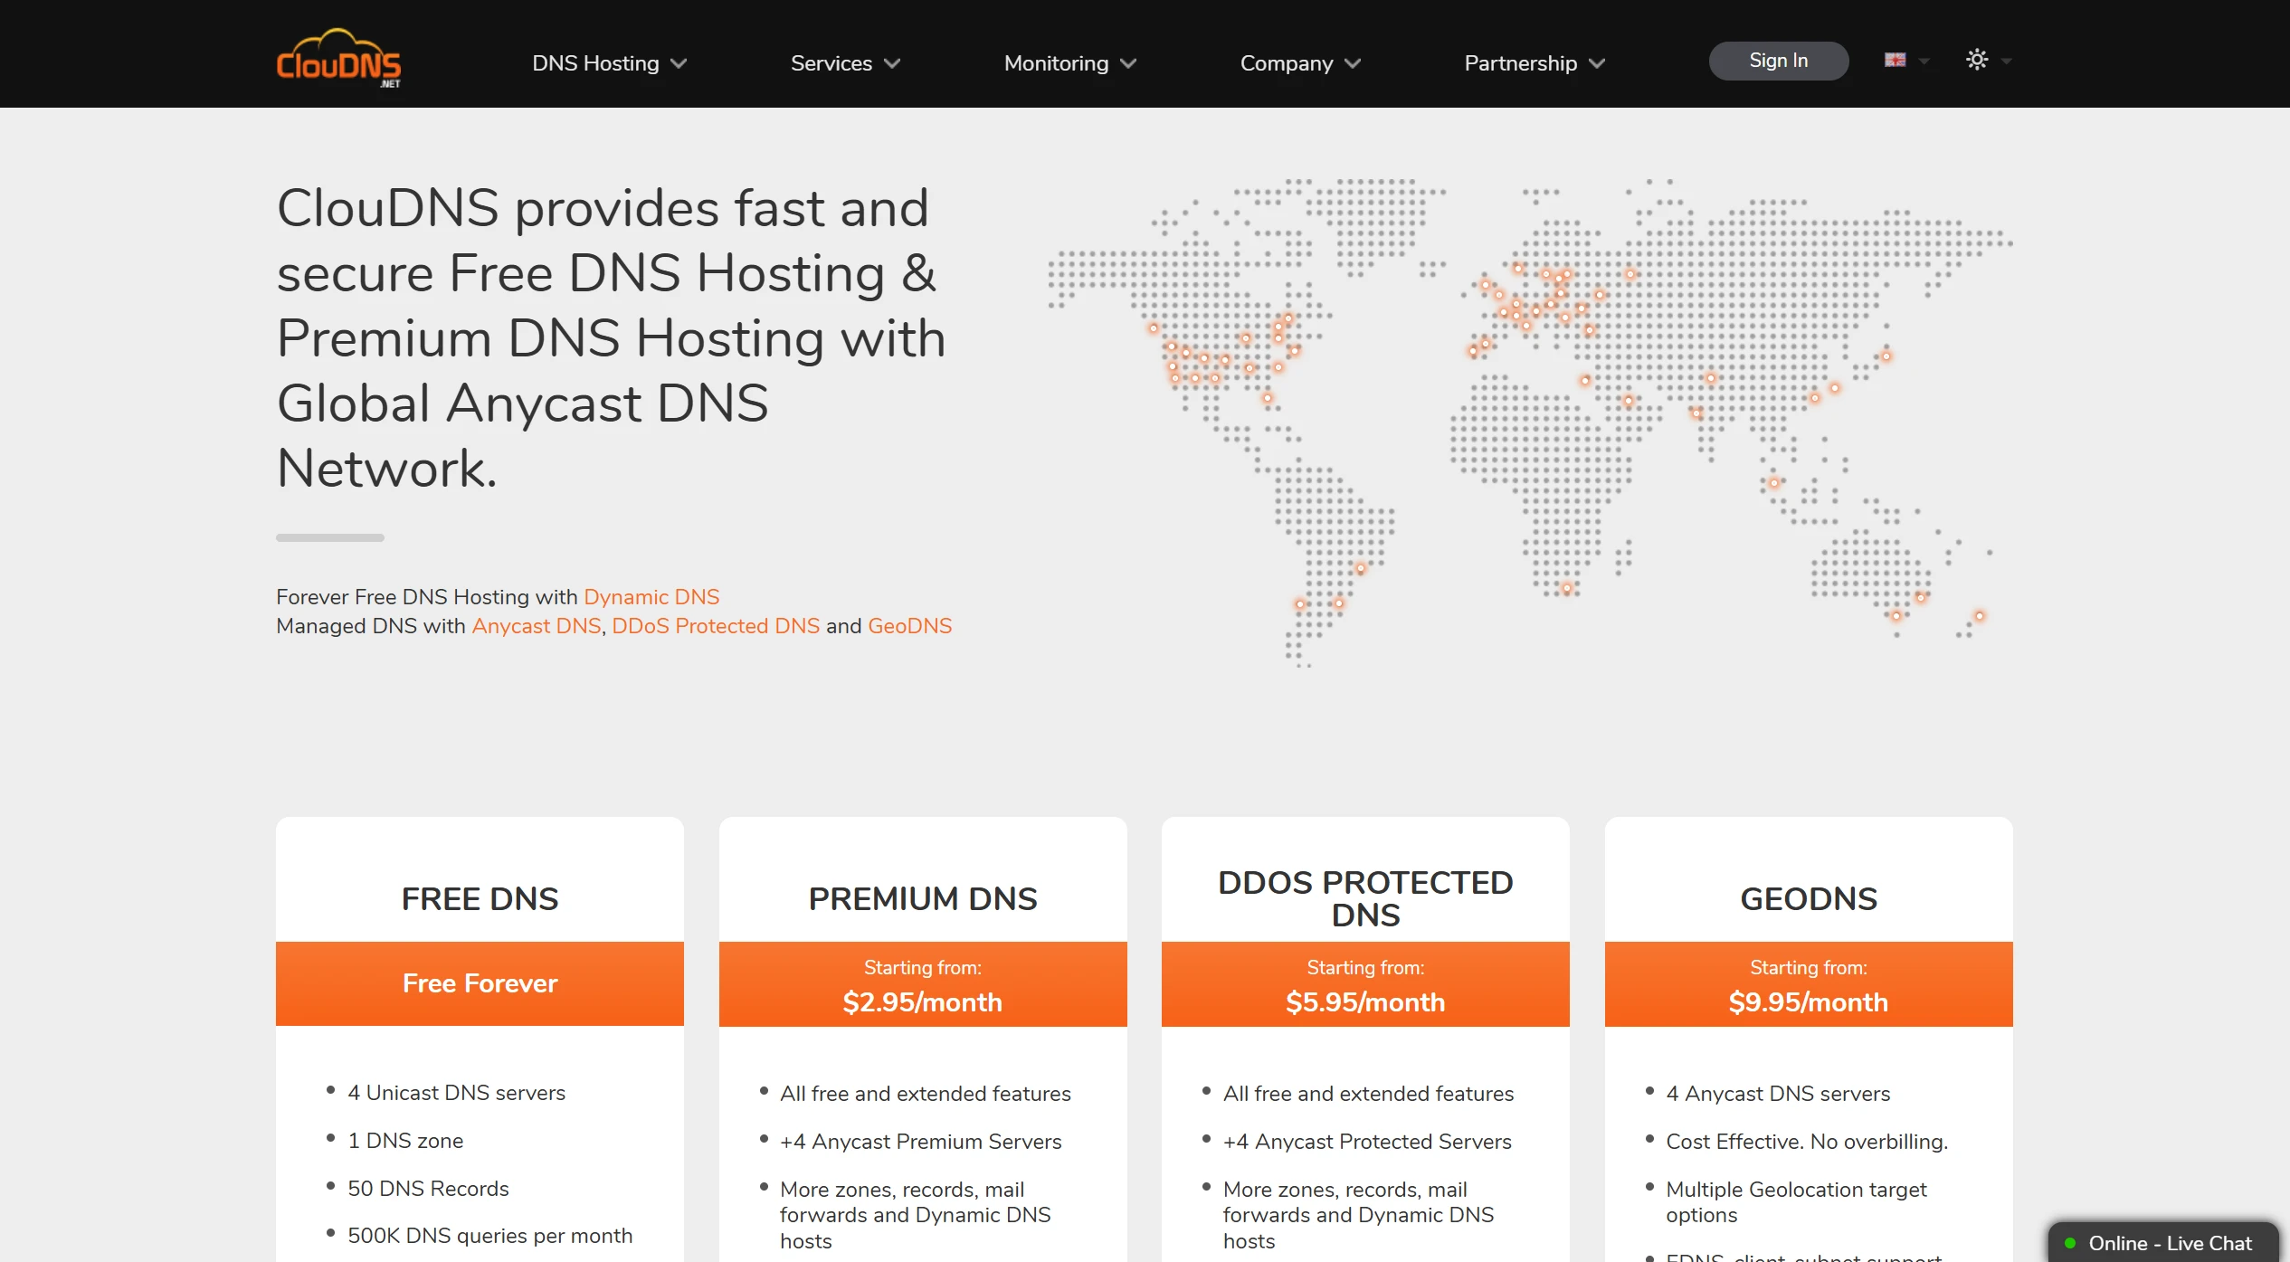Viewport: 2290px width, 1262px height.
Task: Expand the Monitoring chevron
Action: pos(1128,63)
